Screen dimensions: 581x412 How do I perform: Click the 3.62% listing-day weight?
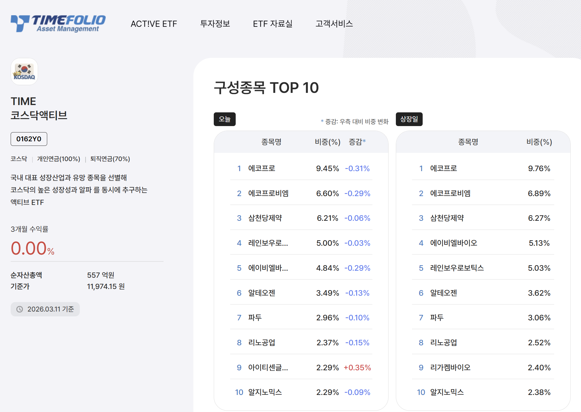(539, 293)
